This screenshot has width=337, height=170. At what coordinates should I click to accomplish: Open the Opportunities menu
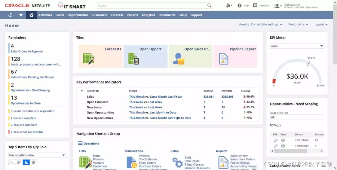click(78, 15)
